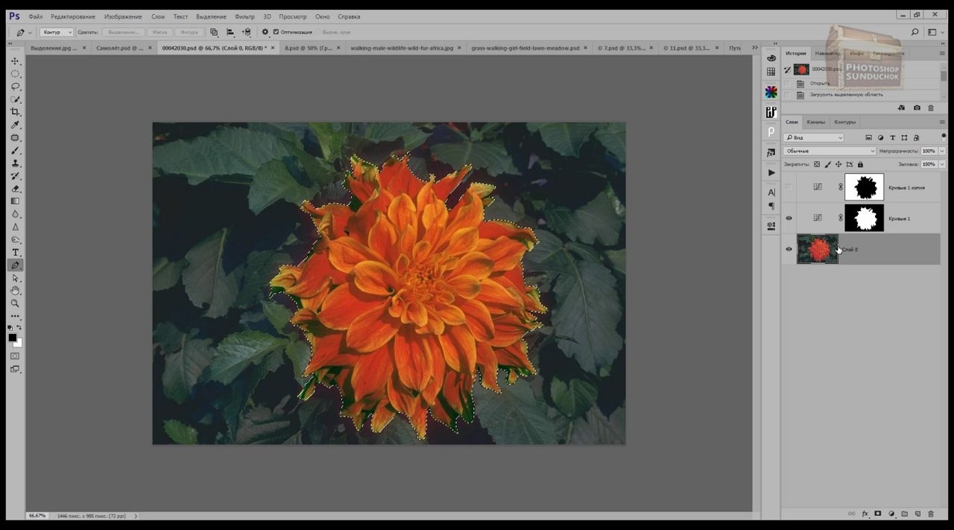Image resolution: width=954 pixels, height=530 pixels.
Task: Select the Path Selection arrow tool
Action: tap(15, 278)
